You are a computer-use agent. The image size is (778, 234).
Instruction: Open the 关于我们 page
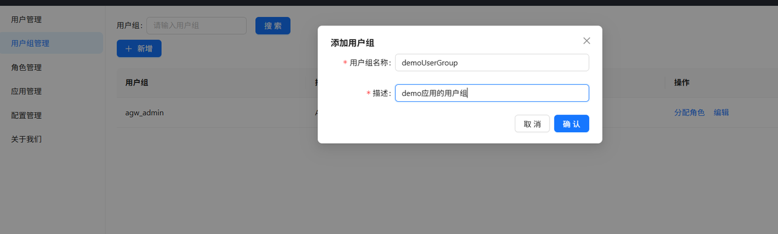(26, 139)
